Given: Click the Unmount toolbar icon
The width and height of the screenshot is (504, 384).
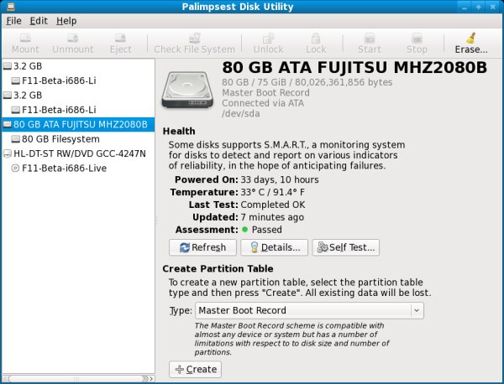Looking at the screenshot, I should [x=72, y=38].
